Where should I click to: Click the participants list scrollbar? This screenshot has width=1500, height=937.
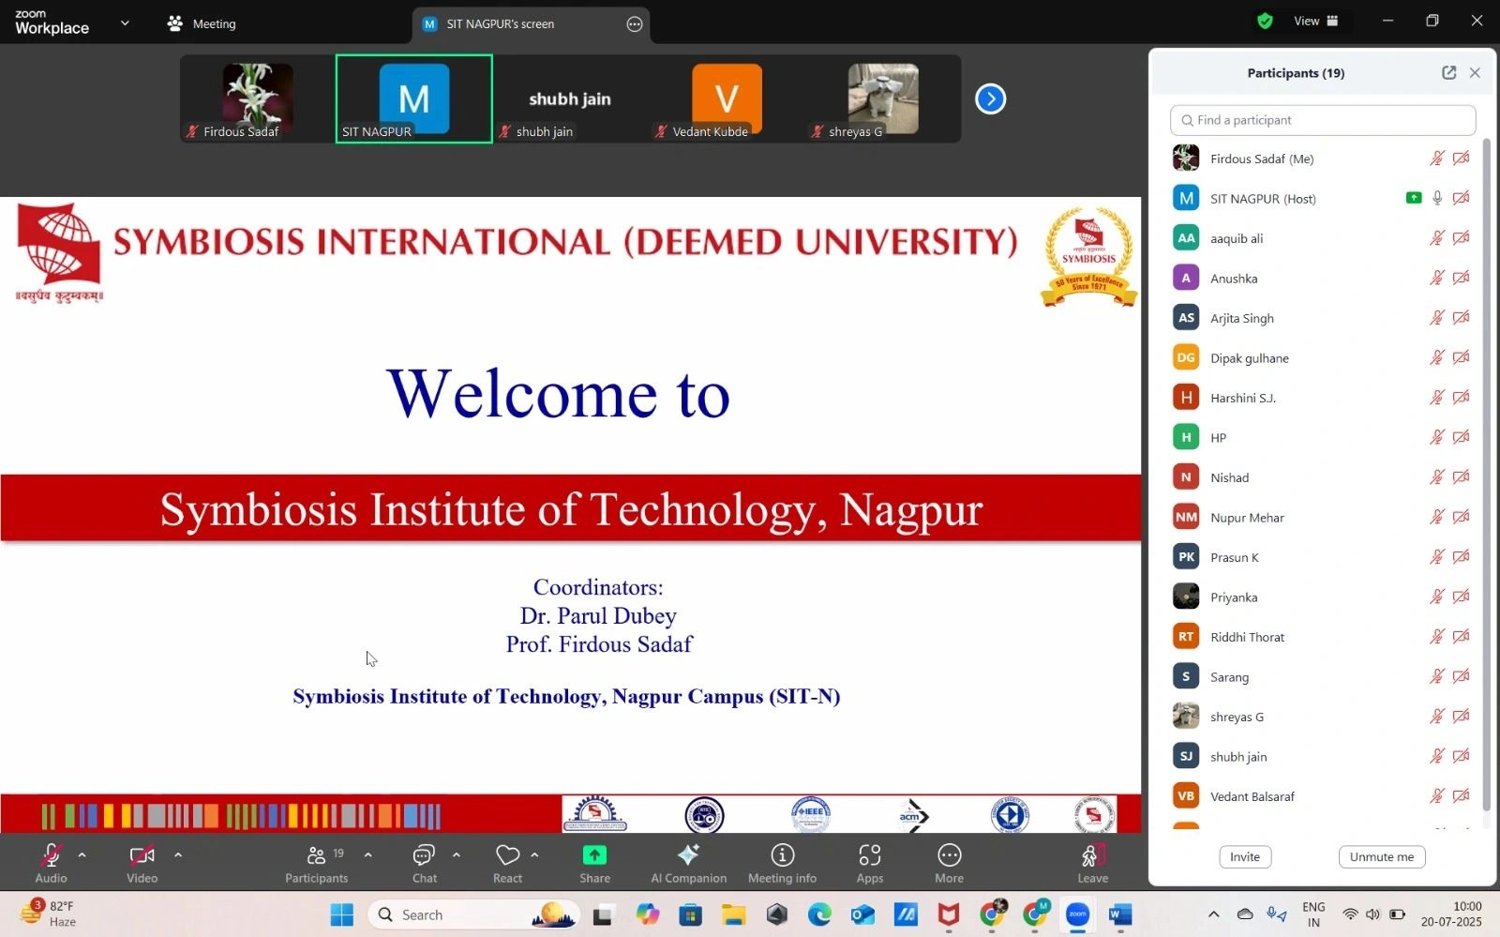coord(1486,469)
